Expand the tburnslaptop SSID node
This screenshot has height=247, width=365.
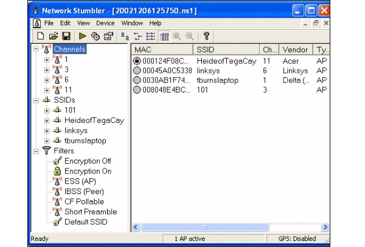point(47,141)
